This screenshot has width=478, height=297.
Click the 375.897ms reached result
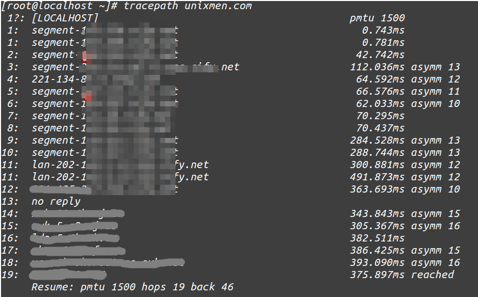[x=402, y=275]
